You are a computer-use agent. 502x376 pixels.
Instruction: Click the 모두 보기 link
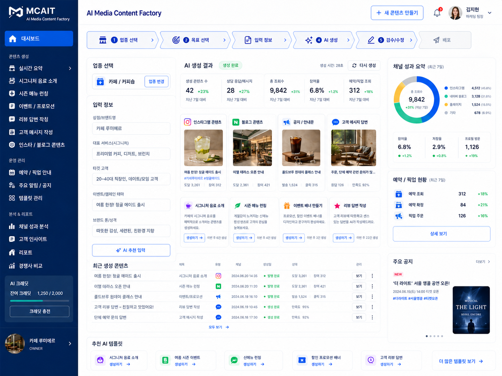[x=219, y=327]
